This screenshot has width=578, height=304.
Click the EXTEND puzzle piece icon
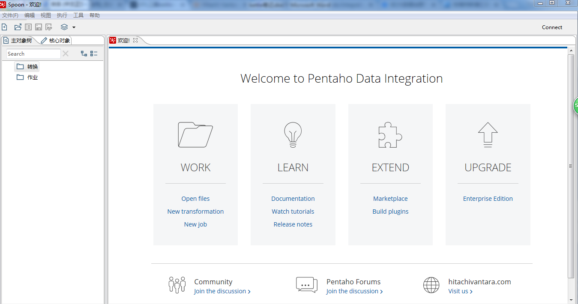[390, 135]
